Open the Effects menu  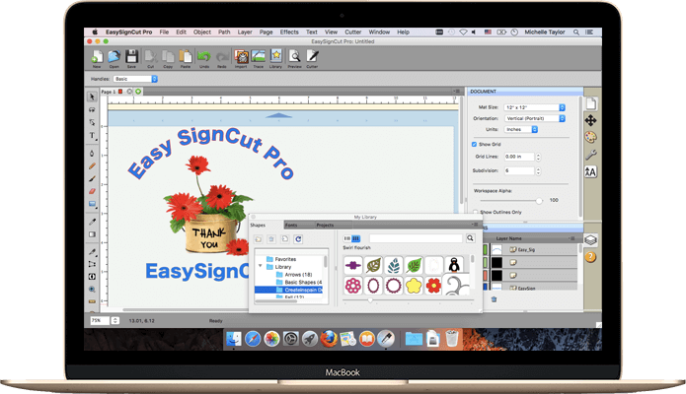click(289, 32)
